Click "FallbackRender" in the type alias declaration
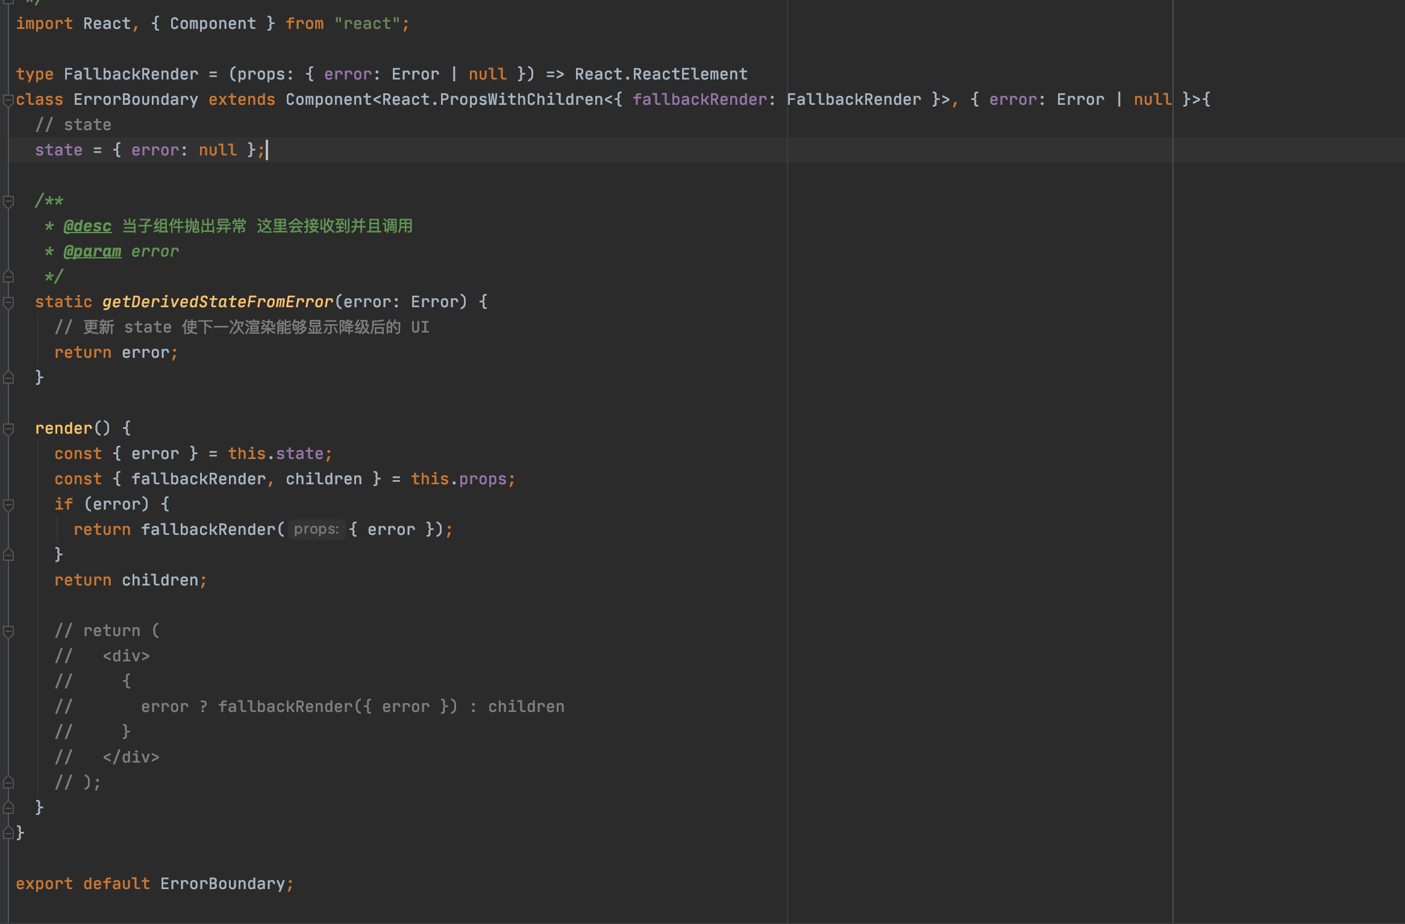The height and width of the screenshot is (924, 1405). tap(131, 74)
